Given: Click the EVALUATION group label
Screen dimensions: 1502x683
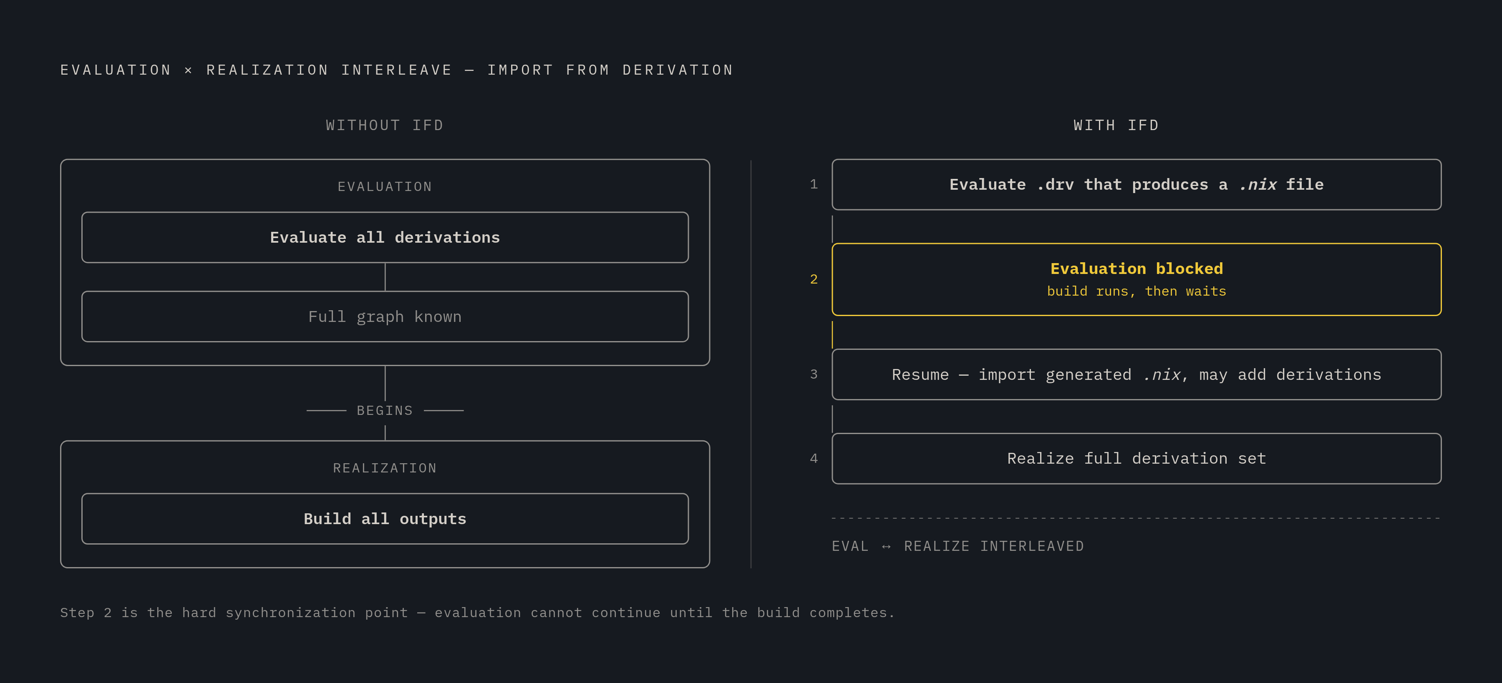Looking at the screenshot, I should click(385, 186).
